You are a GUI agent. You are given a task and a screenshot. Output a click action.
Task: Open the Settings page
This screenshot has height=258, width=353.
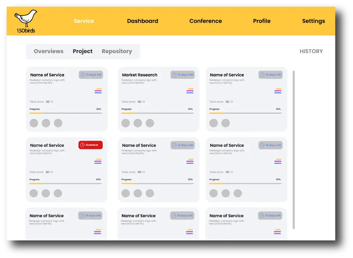coord(314,21)
